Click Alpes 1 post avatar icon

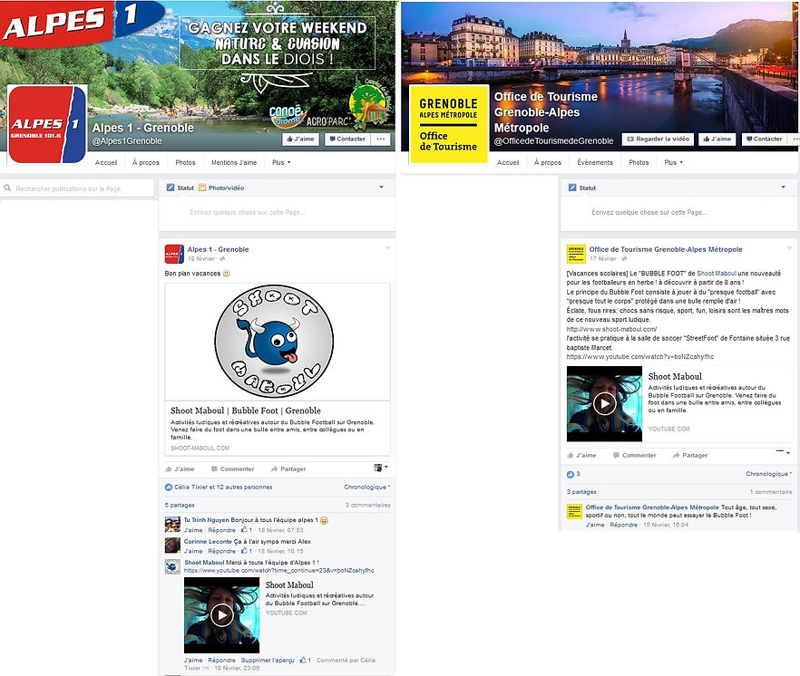click(174, 254)
